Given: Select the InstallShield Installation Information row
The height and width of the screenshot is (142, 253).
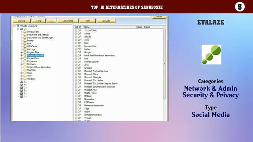Looking at the screenshot, I should pos(119,55).
